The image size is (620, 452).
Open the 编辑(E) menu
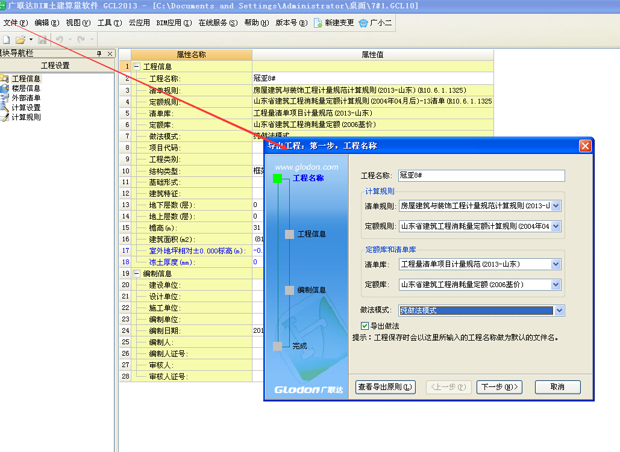point(46,22)
